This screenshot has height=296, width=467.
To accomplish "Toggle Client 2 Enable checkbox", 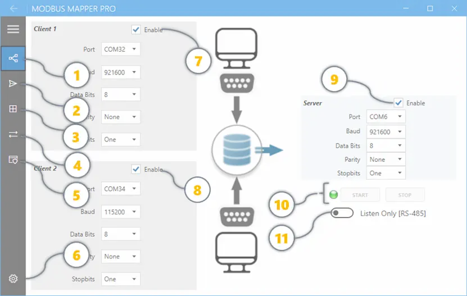I will [x=136, y=169].
